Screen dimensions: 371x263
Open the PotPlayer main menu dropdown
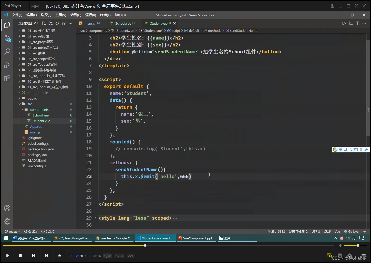pyautogui.click(x=15, y=6)
